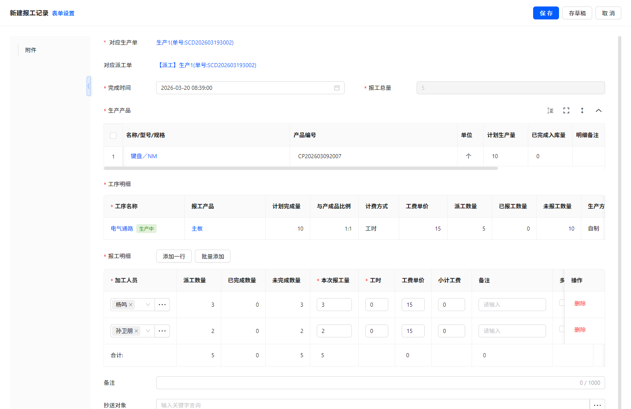Image resolution: width=631 pixels, height=409 pixels.
Task: Open fullscreen view of 生产产品 table
Action: point(566,110)
